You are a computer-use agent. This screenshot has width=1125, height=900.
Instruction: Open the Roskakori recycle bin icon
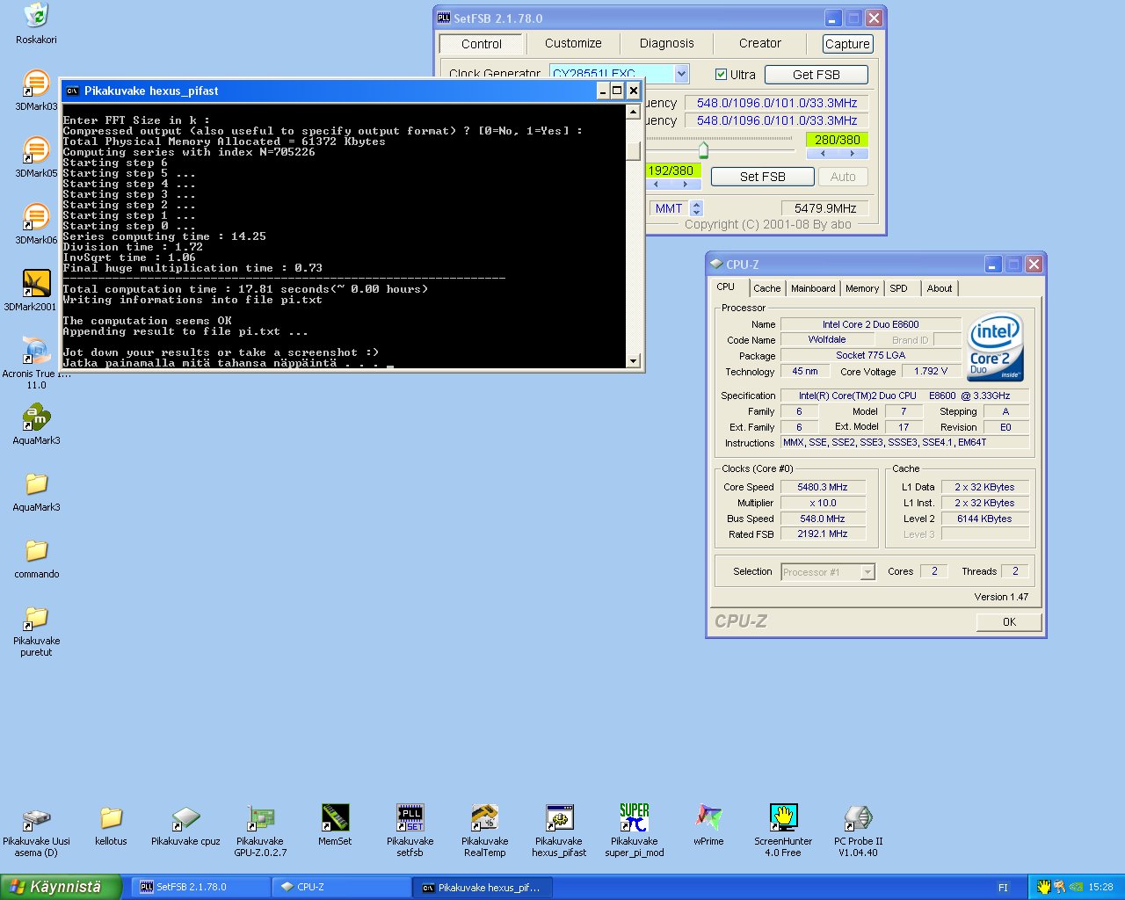coord(36,24)
